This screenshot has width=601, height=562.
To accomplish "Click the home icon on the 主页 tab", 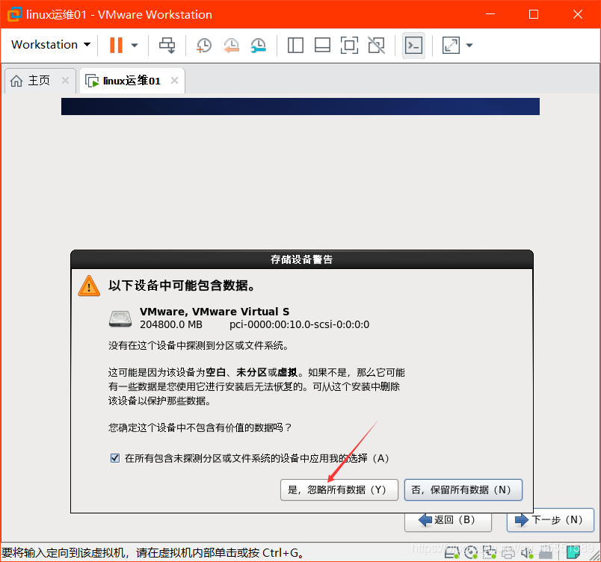I will tap(16, 81).
